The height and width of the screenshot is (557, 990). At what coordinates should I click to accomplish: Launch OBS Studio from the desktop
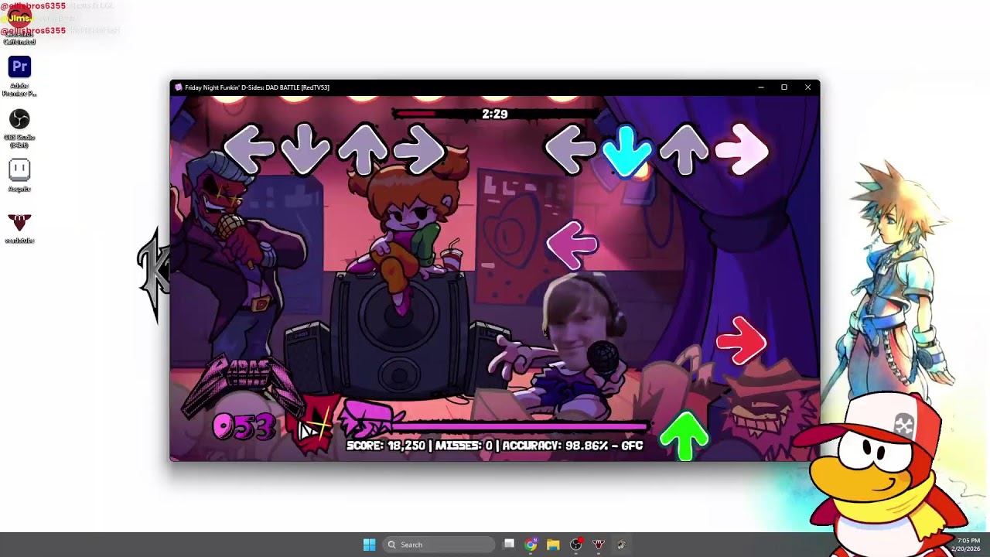click(x=19, y=128)
